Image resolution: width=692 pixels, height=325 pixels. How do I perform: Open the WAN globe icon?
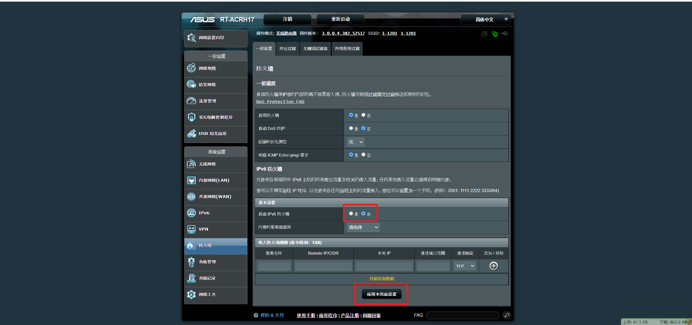click(191, 197)
